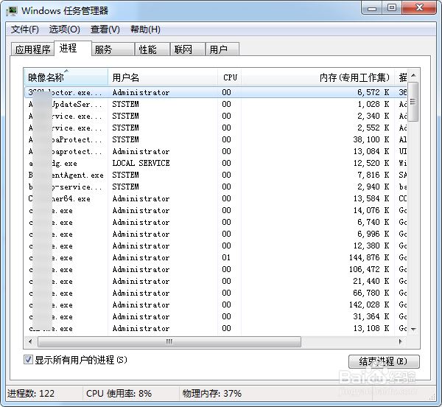Click the CPU 使用率: 8% status entry
Screen dimensions: 442x407
[119, 393]
